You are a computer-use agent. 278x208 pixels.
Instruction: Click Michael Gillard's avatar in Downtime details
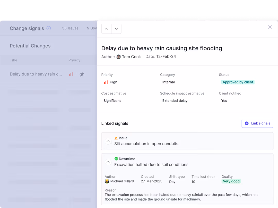pos(107,181)
